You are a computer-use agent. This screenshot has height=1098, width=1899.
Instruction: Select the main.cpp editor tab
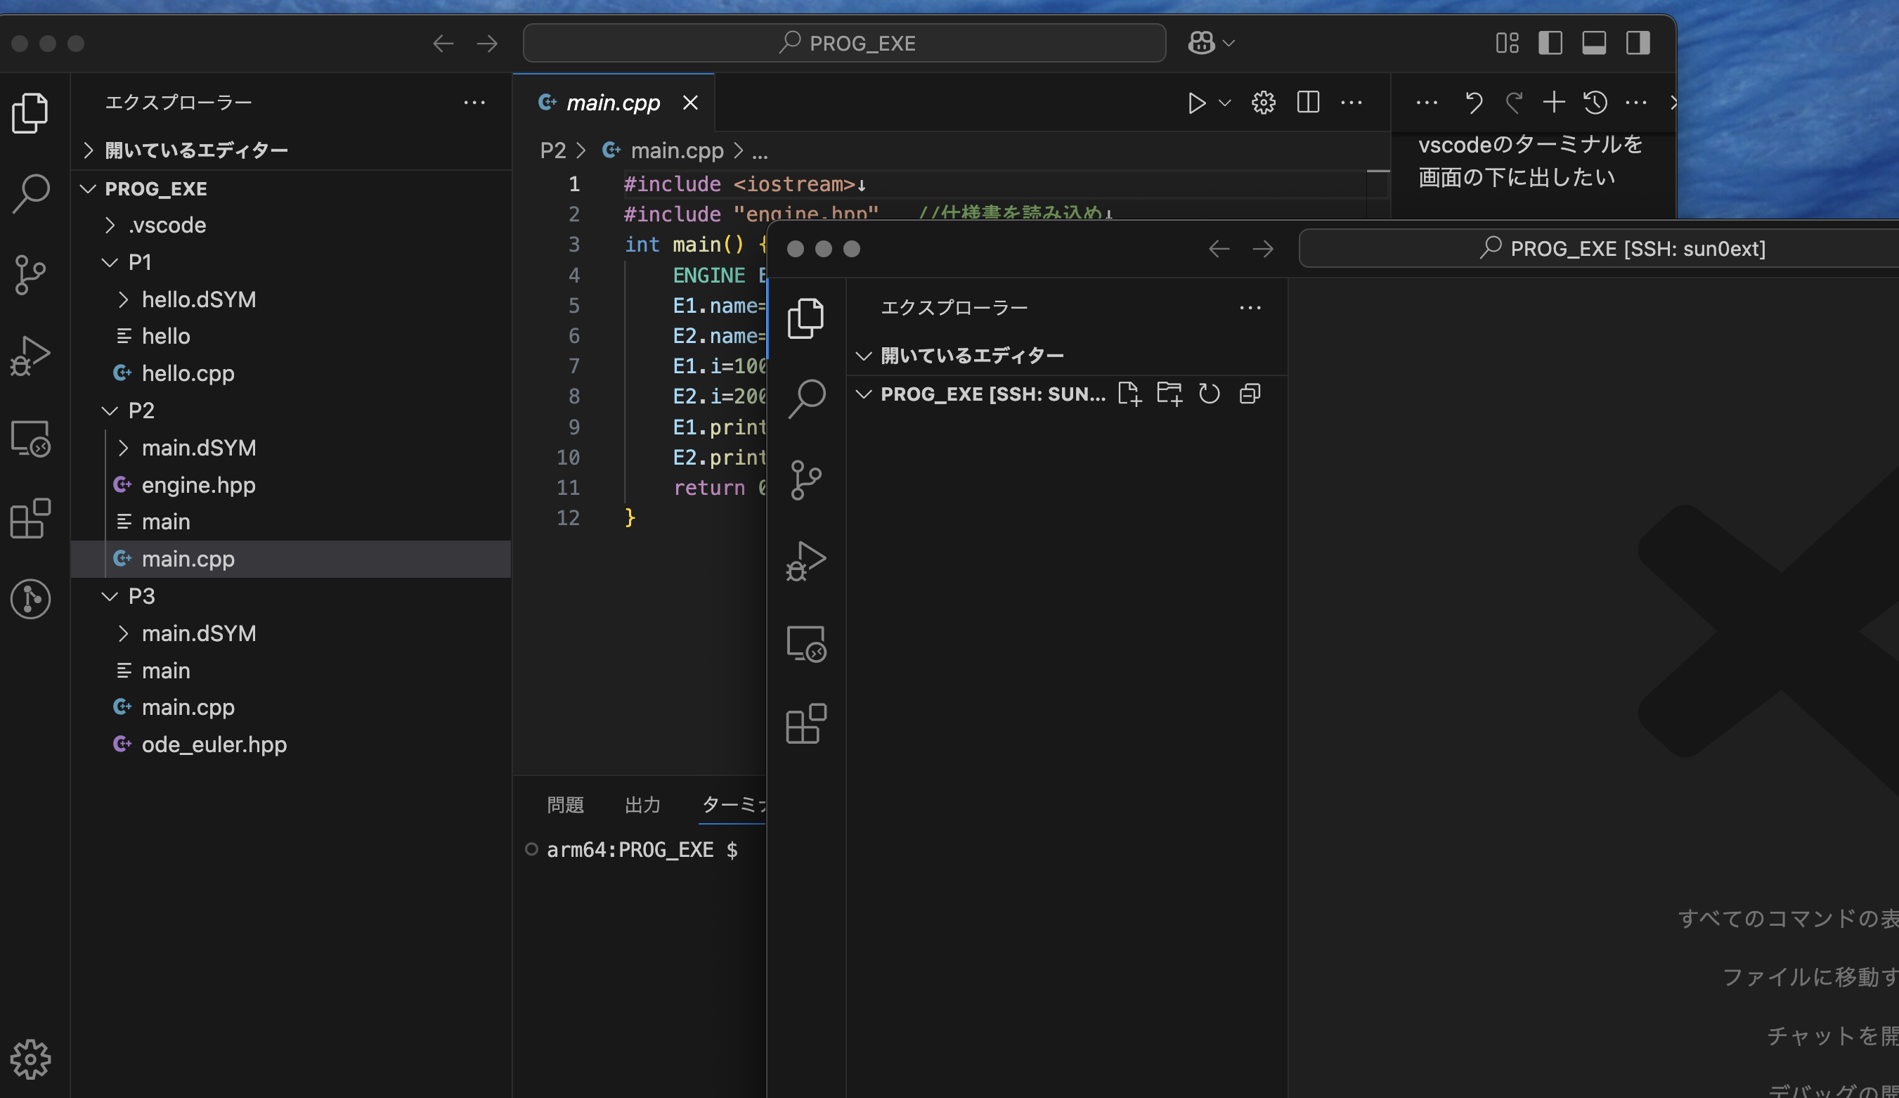pyautogui.click(x=613, y=103)
